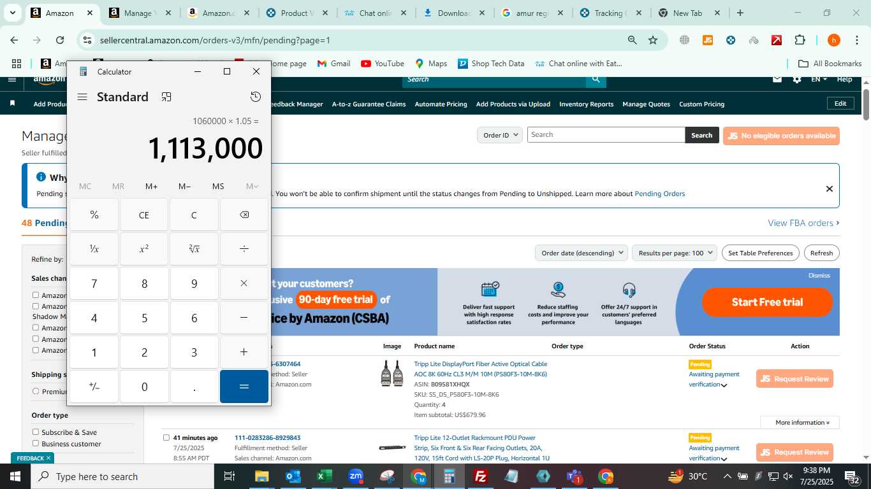Click the order search input field
The width and height of the screenshot is (871, 489).
click(606, 135)
